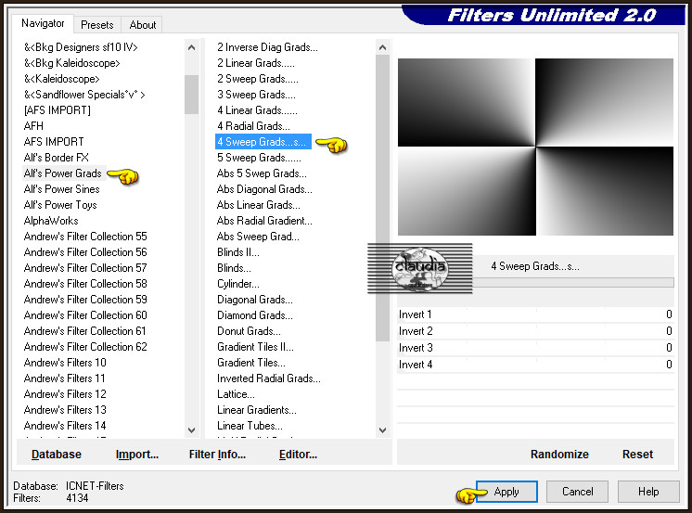Image resolution: width=692 pixels, height=513 pixels.
Task: Click the gradient preview image
Action: point(535,147)
